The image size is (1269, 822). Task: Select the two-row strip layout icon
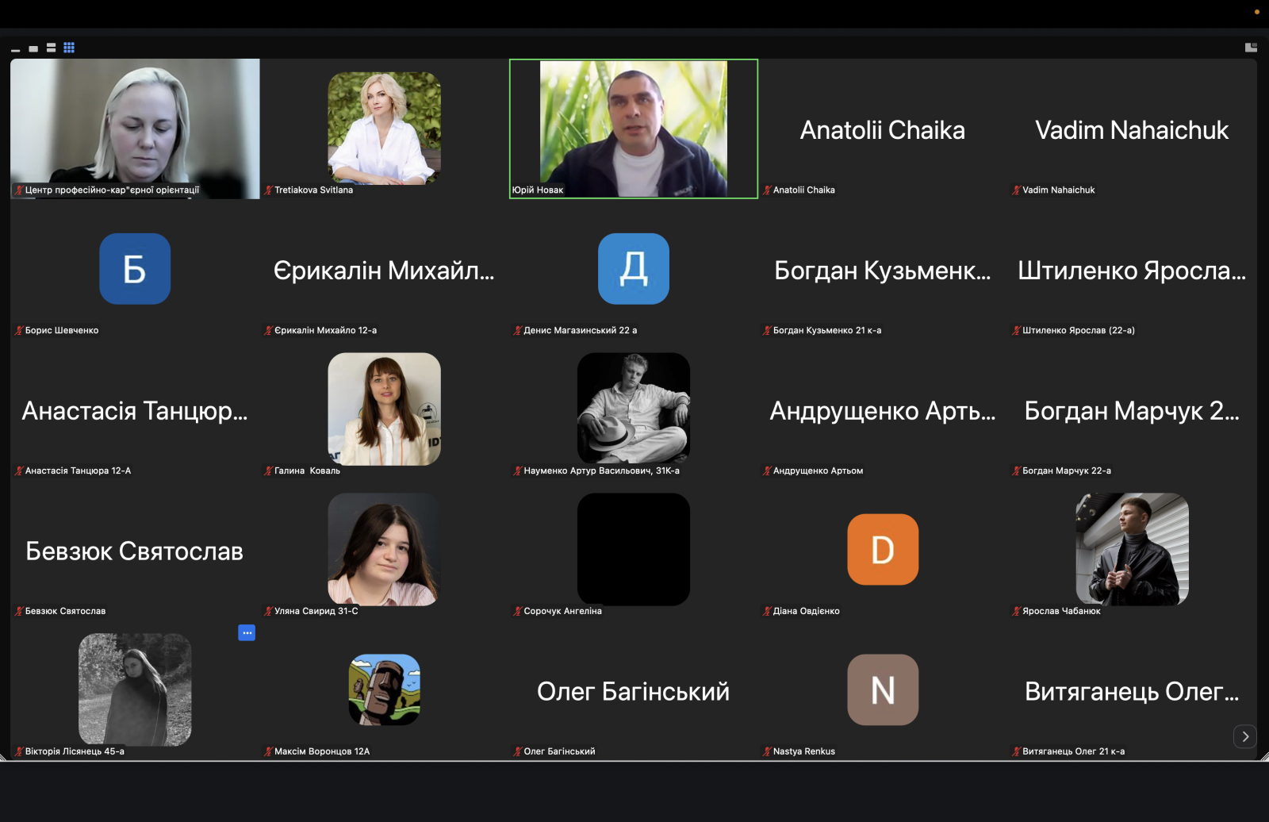point(51,48)
